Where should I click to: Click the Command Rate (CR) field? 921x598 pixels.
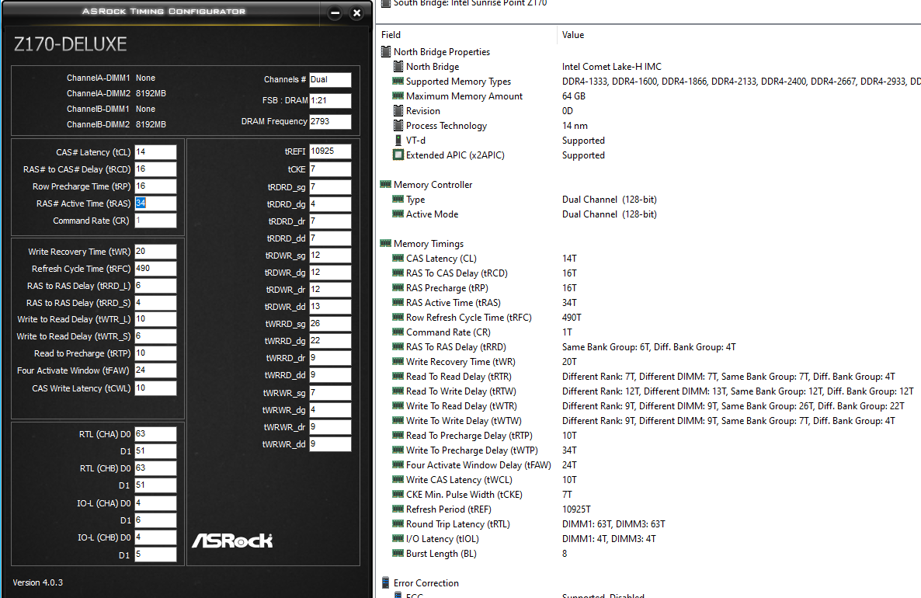click(x=155, y=221)
